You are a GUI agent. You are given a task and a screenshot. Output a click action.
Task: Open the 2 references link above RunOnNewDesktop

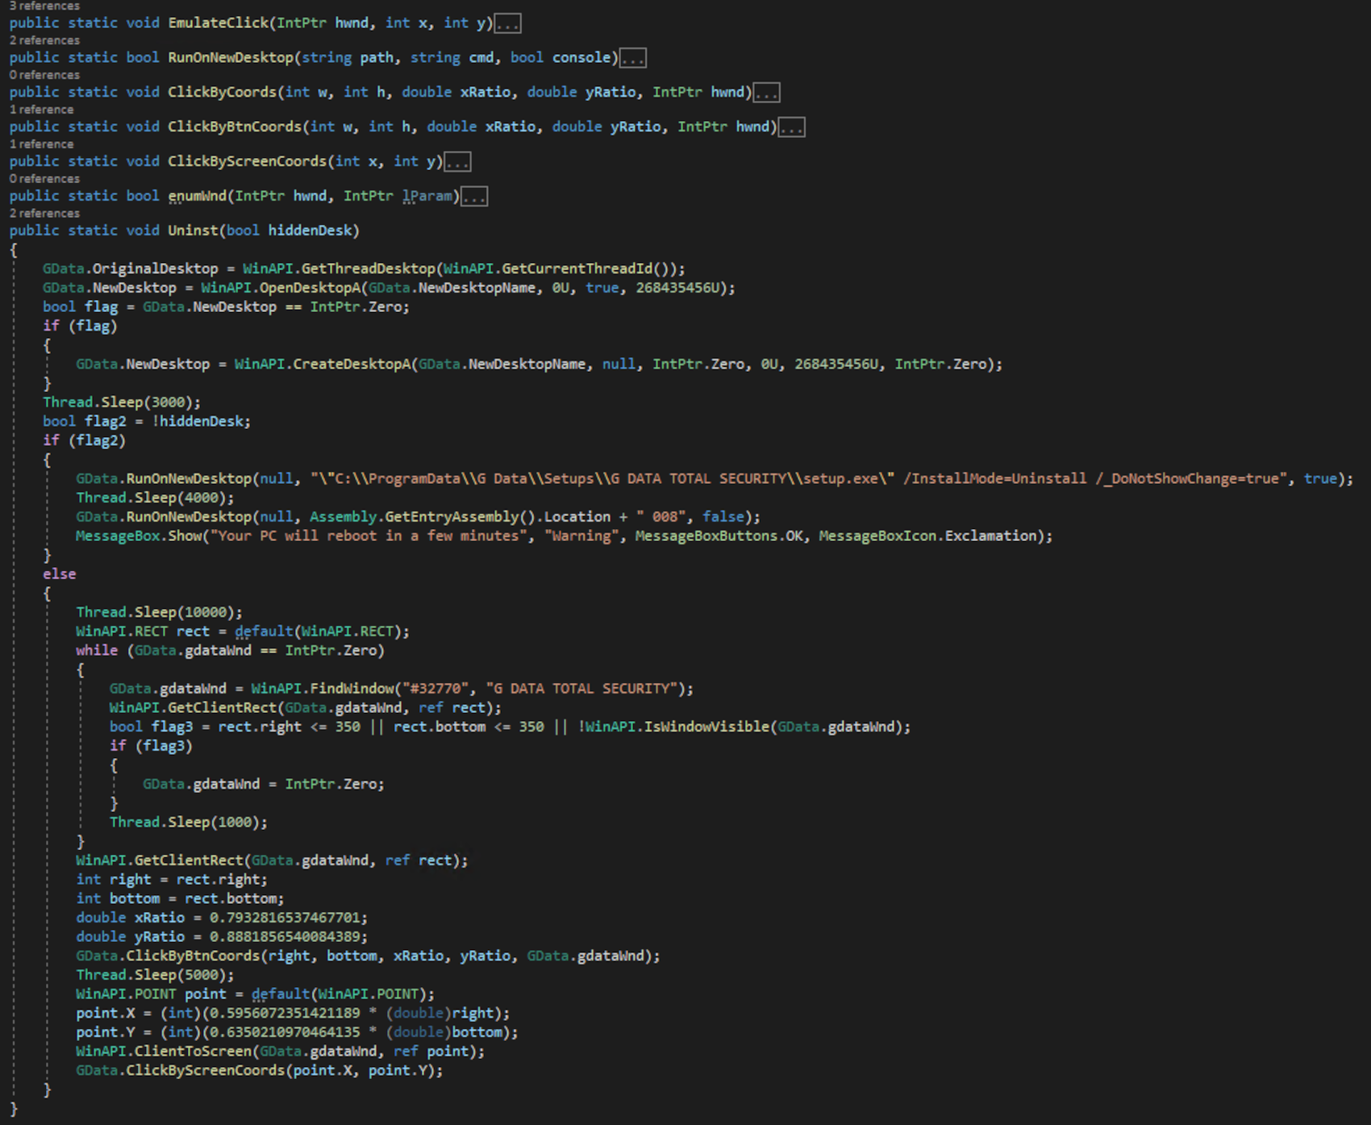(x=44, y=40)
